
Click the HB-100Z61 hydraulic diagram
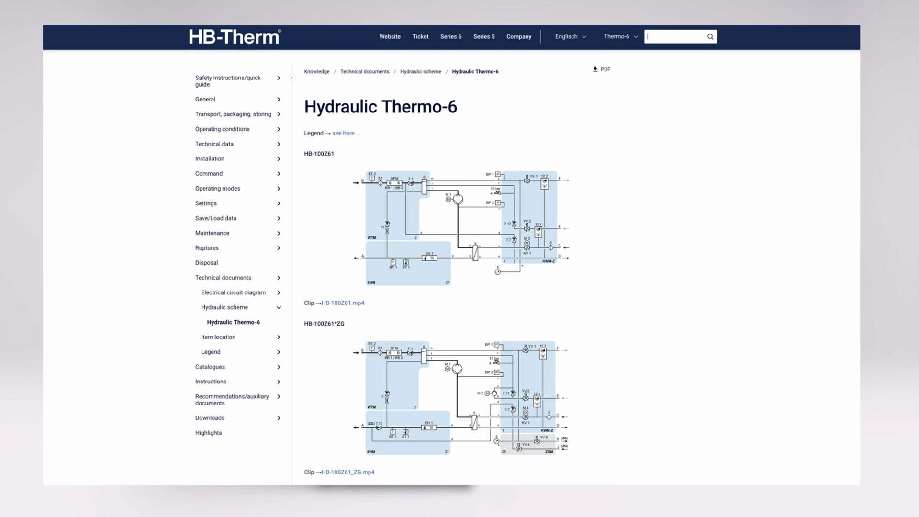[x=461, y=228]
